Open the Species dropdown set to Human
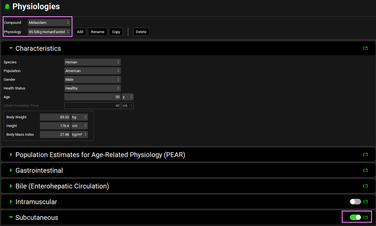 (92, 62)
